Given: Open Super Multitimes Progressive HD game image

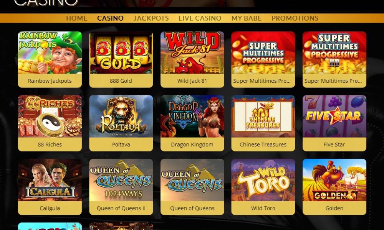Looking at the screenshot, I should [x=334, y=53].
